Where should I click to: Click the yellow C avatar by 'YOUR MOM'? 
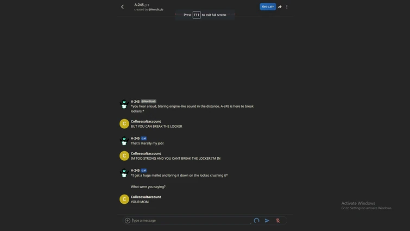pos(124,199)
